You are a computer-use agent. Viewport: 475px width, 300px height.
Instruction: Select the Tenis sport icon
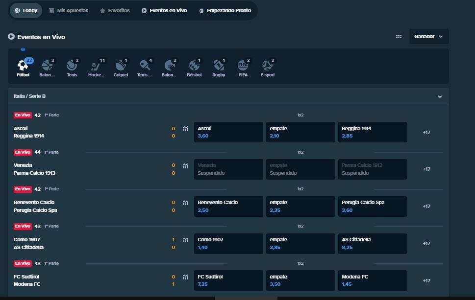tap(72, 66)
